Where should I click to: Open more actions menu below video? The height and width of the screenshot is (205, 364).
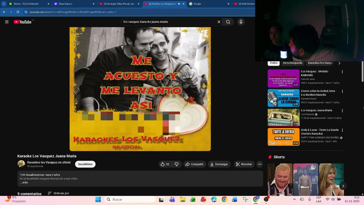pyautogui.click(x=259, y=164)
